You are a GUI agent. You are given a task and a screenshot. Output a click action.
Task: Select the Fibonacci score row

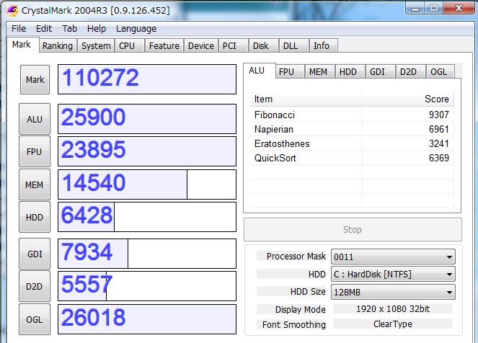coord(352,115)
